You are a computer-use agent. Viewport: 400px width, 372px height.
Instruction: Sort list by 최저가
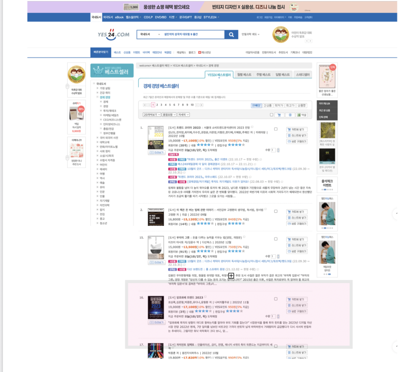[279, 105]
